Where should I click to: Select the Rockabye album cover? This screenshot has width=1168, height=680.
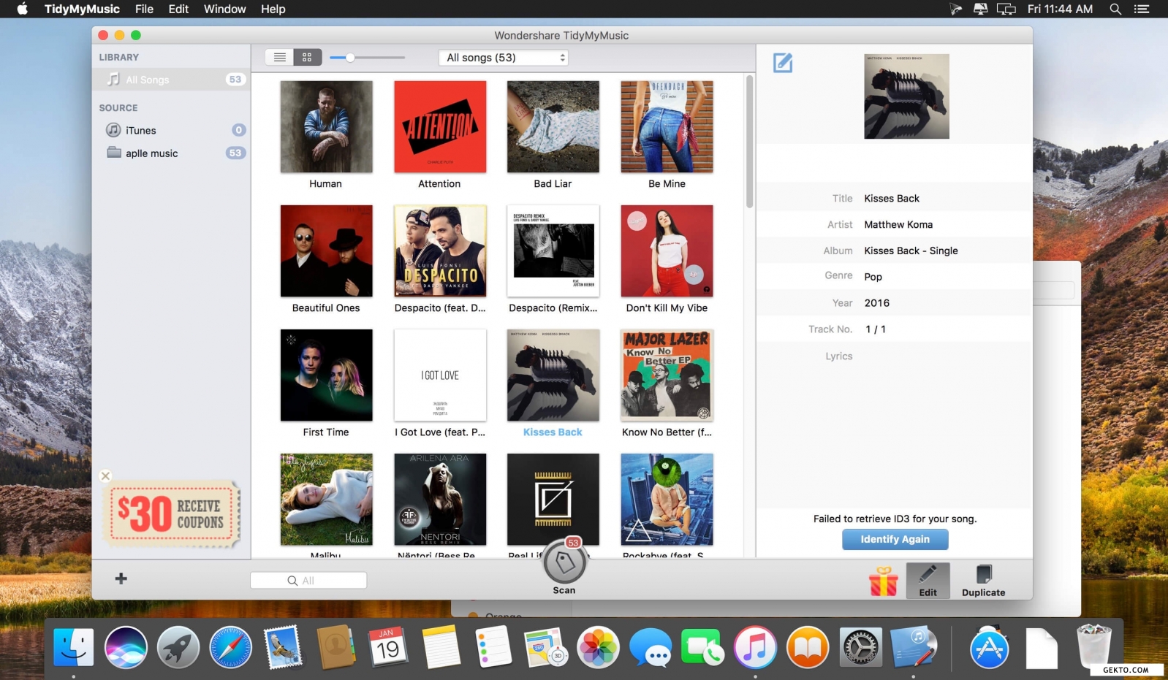pos(667,500)
